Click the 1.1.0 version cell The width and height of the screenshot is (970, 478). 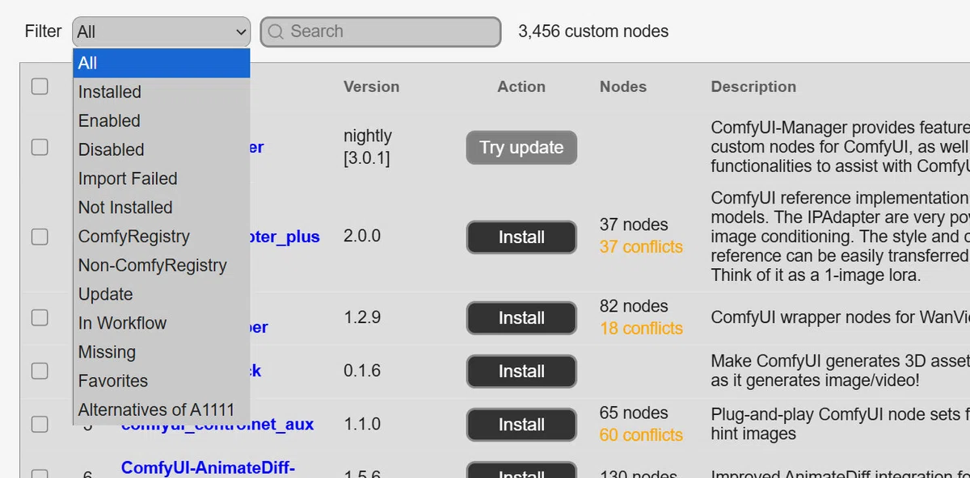tap(362, 424)
